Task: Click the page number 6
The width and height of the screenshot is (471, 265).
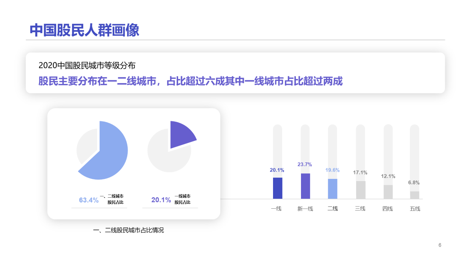Action: (440, 245)
